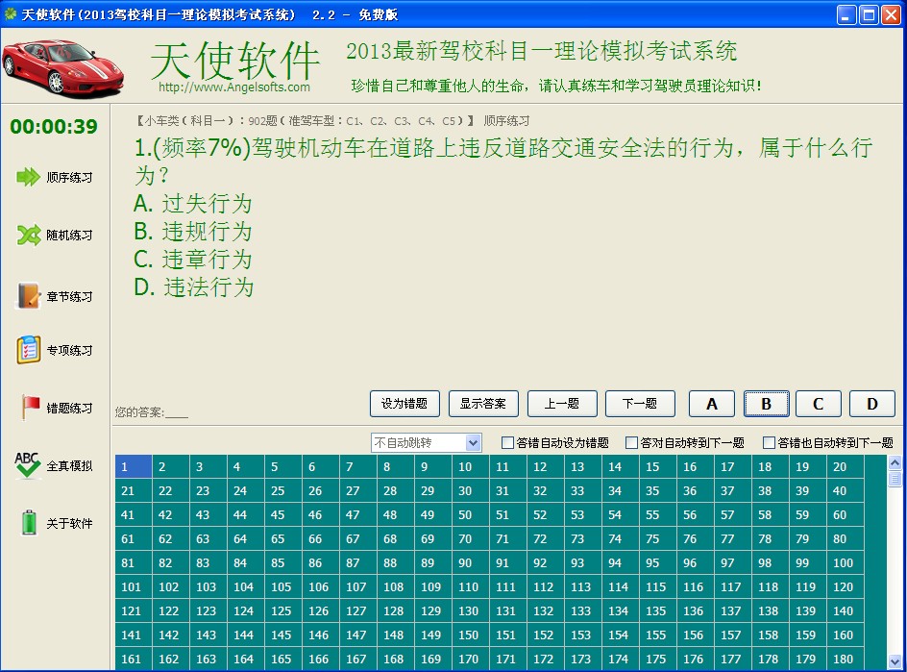Jump to question 100 cell
The width and height of the screenshot is (907, 672).
(846, 562)
